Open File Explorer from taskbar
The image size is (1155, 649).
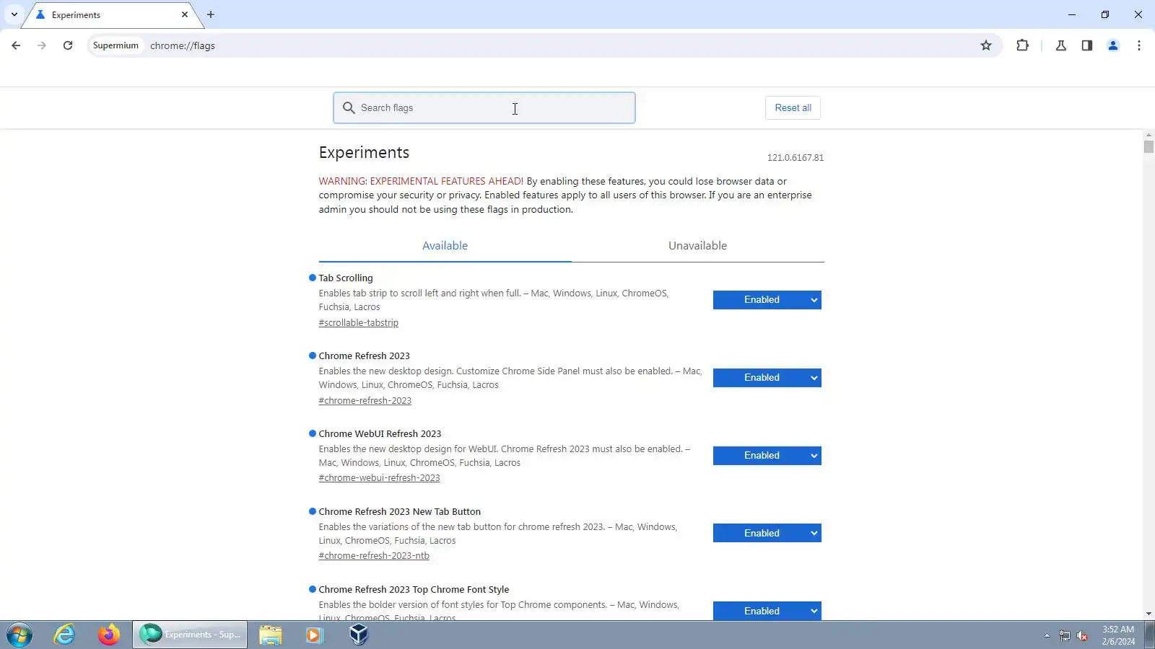point(271,635)
